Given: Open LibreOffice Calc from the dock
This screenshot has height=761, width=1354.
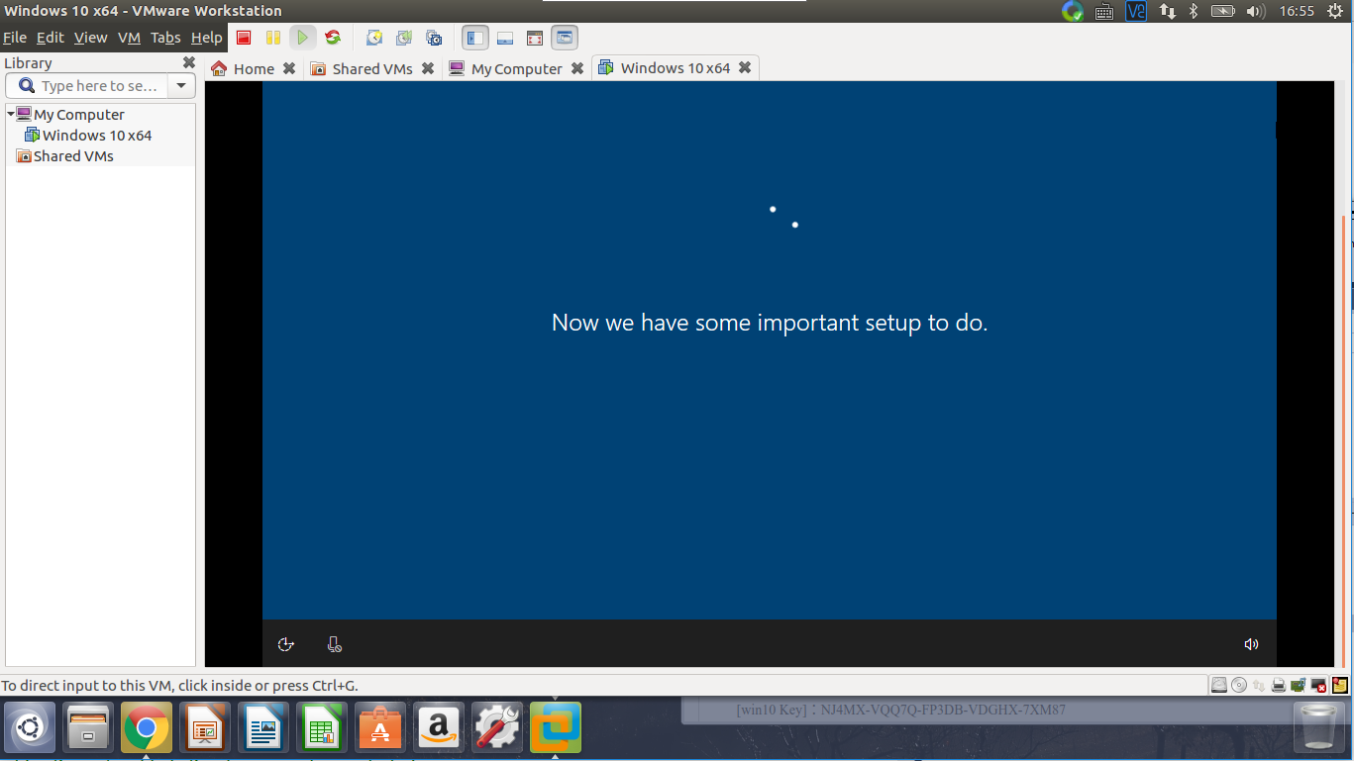Looking at the screenshot, I should point(322,729).
